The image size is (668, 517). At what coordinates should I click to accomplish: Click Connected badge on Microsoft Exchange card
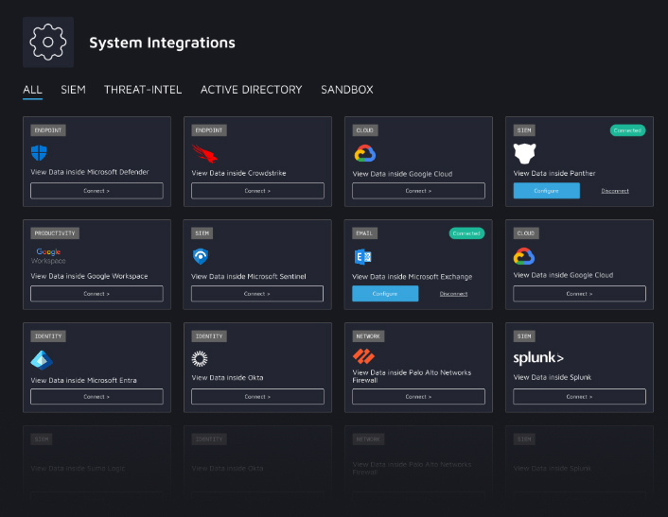pos(466,233)
